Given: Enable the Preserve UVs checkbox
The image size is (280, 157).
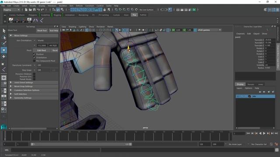Looking at the screenshot, I should (34, 77).
